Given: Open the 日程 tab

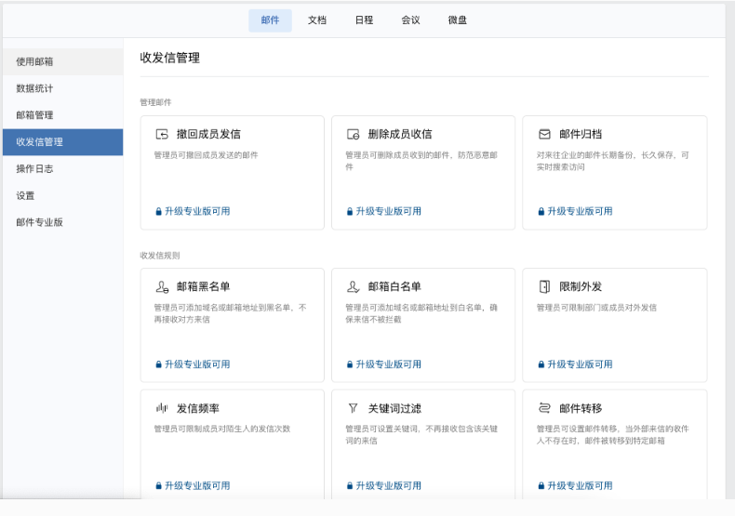Looking at the screenshot, I should 364,20.
